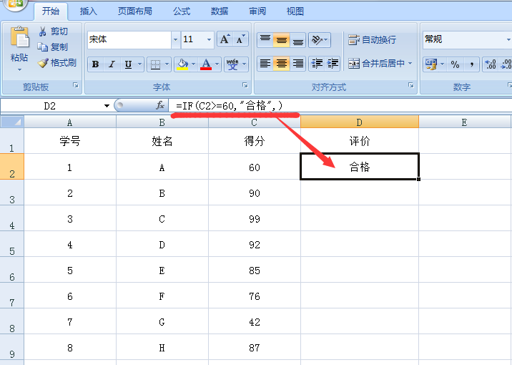
Task: Open the 页面布局 (Page Layout) tab
Action: point(136,11)
